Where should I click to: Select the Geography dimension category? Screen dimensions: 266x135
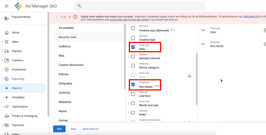(x=65, y=83)
